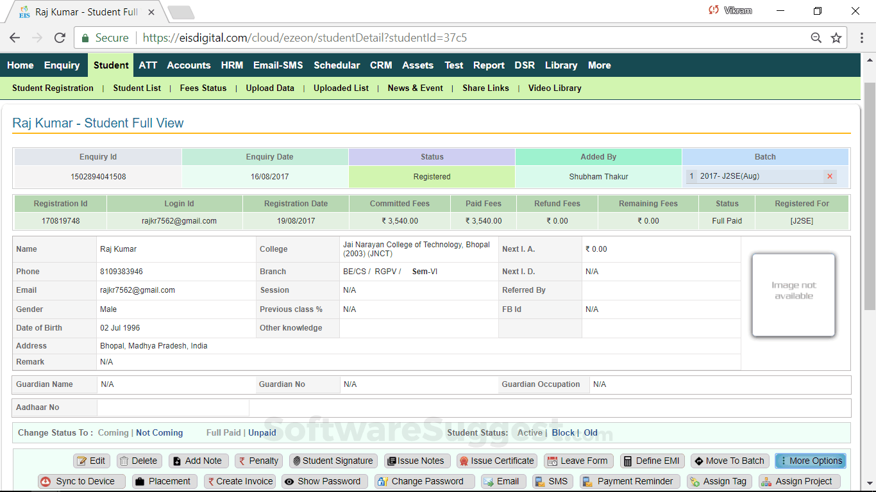Click the student photo placeholder thumbnail

794,295
